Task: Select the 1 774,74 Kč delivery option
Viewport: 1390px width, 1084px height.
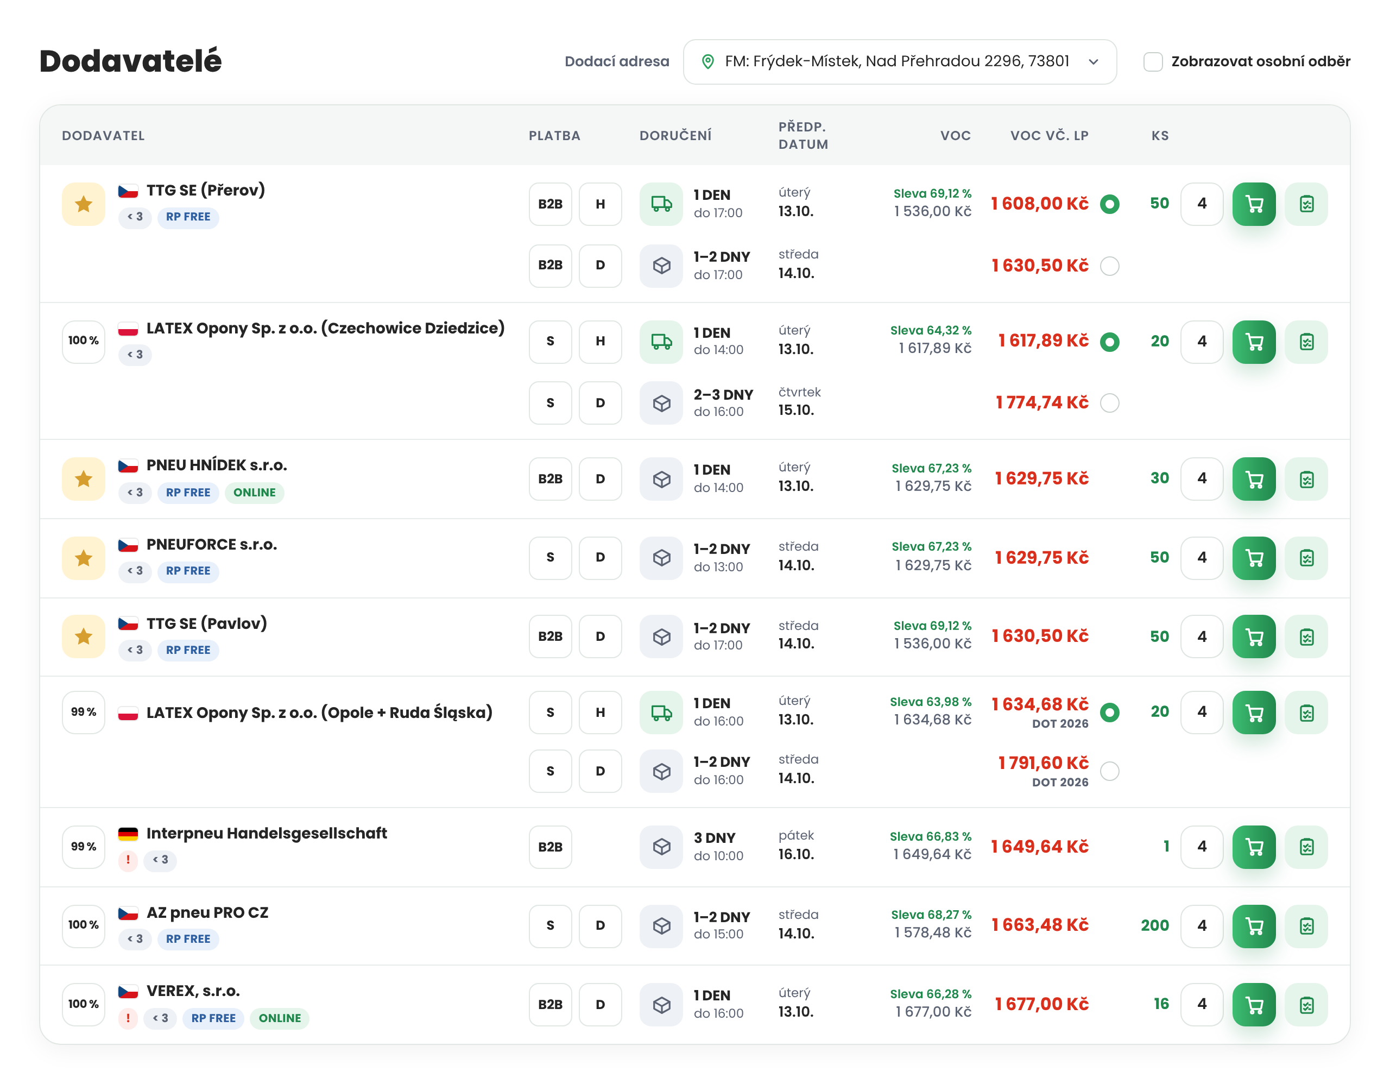Action: pos(1109,403)
